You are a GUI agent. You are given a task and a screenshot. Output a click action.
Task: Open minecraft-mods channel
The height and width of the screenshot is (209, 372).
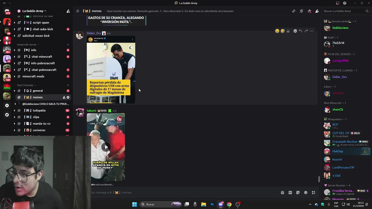click(43, 76)
